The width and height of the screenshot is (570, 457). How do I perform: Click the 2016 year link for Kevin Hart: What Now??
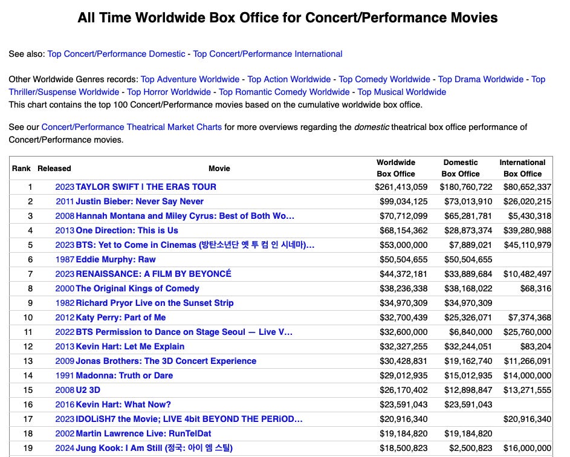click(x=65, y=404)
